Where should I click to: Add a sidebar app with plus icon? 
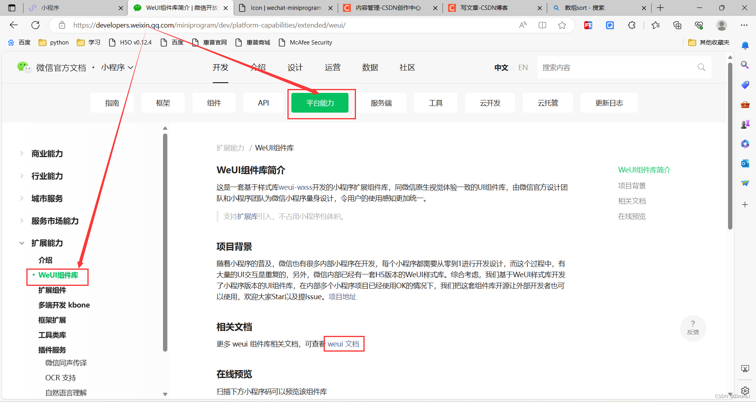[x=745, y=204]
